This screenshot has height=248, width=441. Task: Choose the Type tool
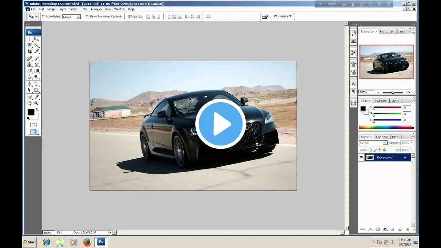tap(36, 84)
